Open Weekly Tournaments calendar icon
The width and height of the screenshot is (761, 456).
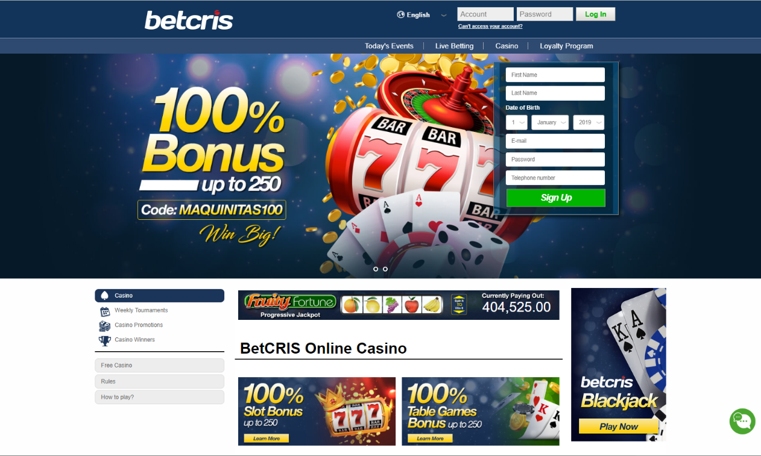(x=105, y=311)
